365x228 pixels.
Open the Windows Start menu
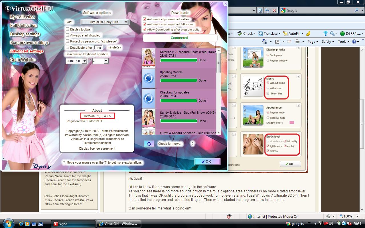[8, 223]
